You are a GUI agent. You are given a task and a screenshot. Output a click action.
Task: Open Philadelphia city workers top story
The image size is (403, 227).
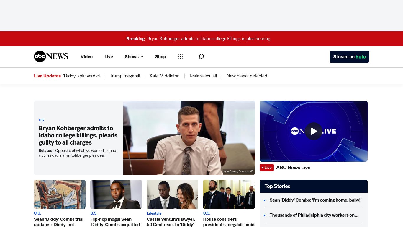point(314,215)
